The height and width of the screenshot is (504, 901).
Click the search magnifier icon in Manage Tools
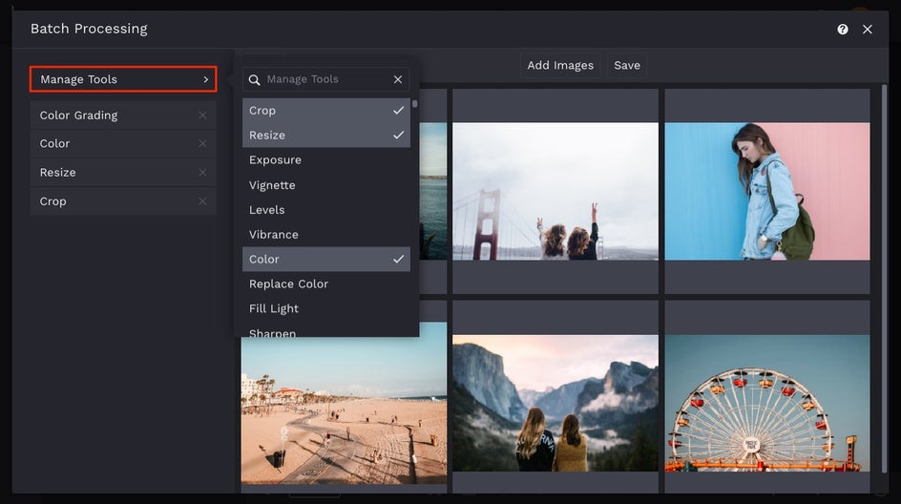pos(254,80)
